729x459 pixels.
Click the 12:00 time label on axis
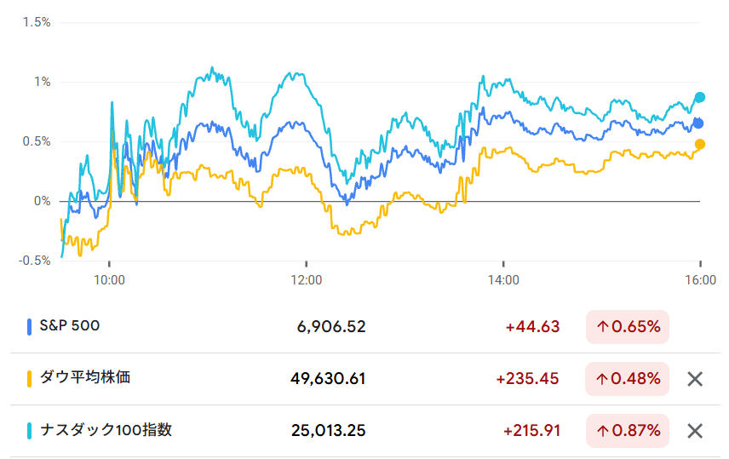[x=307, y=278]
